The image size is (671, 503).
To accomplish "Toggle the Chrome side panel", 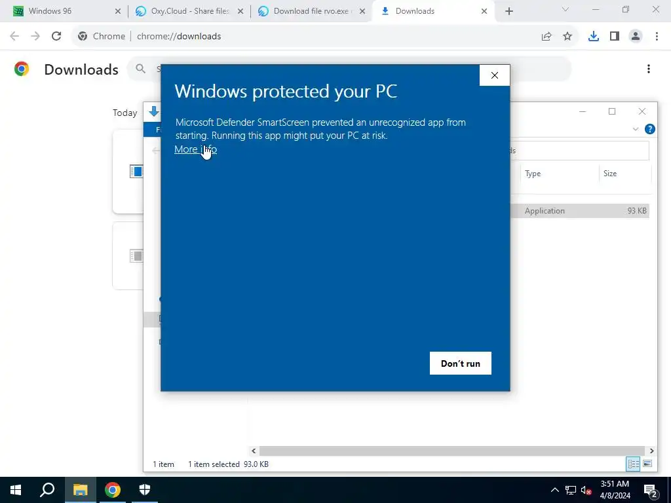I will click(x=615, y=37).
